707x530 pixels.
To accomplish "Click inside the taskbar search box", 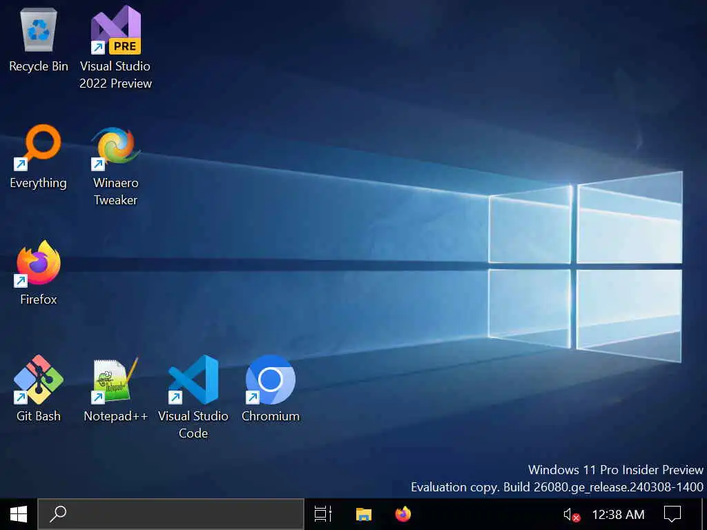I will pyautogui.click(x=171, y=514).
